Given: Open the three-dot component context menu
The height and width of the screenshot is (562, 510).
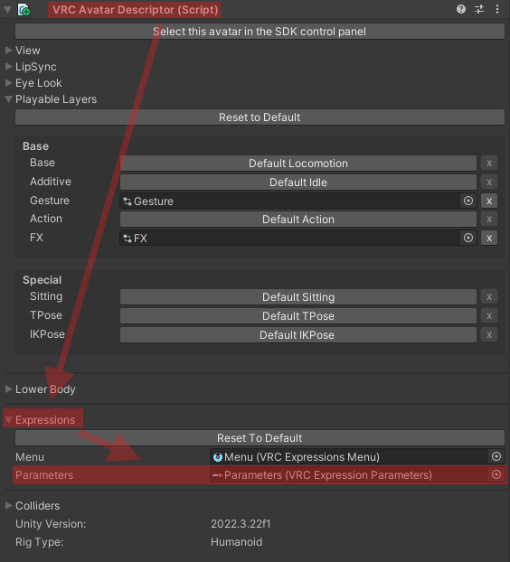Looking at the screenshot, I should tap(497, 9).
